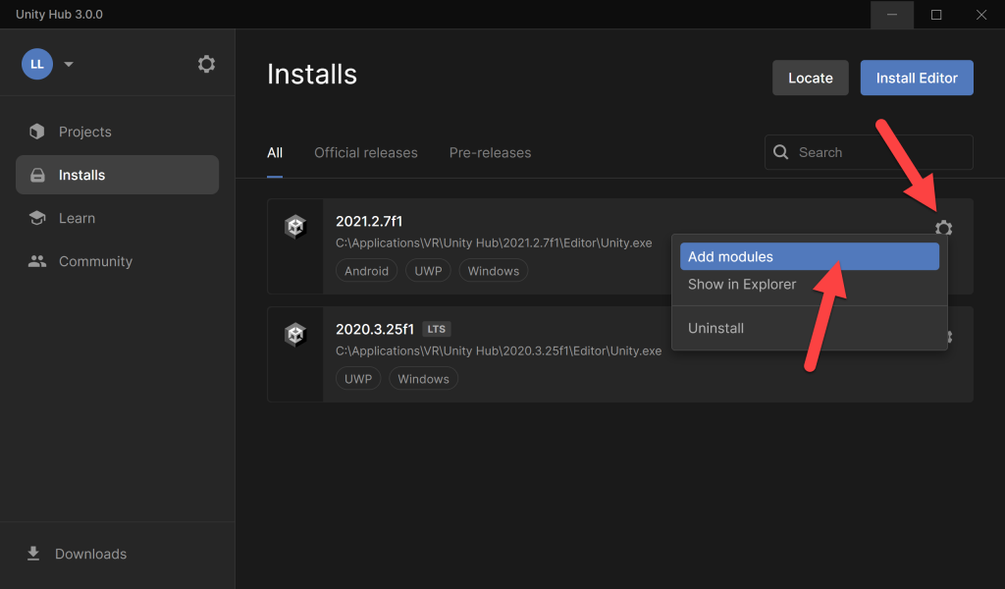The image size is (1005, 589).
Task: Click the Android module tag
Action: [x=367, y=271]
